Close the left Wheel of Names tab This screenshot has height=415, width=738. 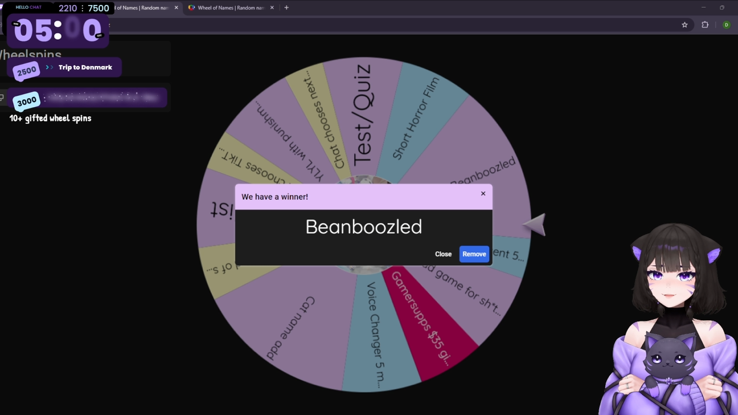(x=176, y=8)
